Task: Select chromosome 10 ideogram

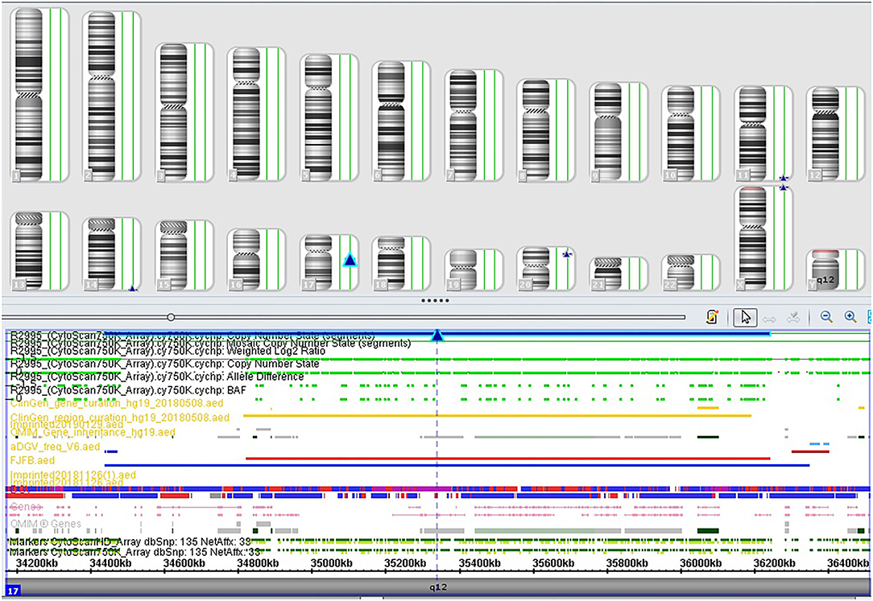Action: click(x=681, y=134)
